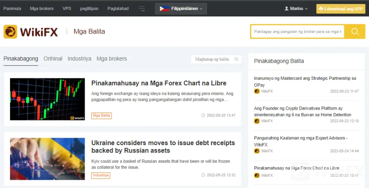This screenshot has width=369, height=188.
Task: Click the broker name search input field
Action: coord(297,32)
